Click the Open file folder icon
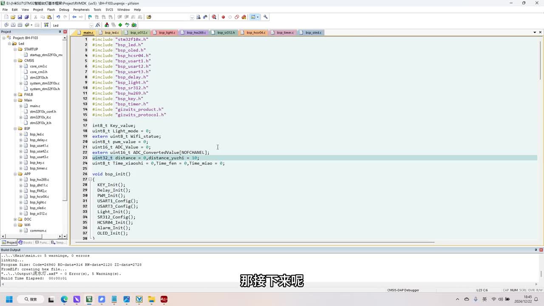This screenshot has height=306, width=544. [x=13, y=17]
